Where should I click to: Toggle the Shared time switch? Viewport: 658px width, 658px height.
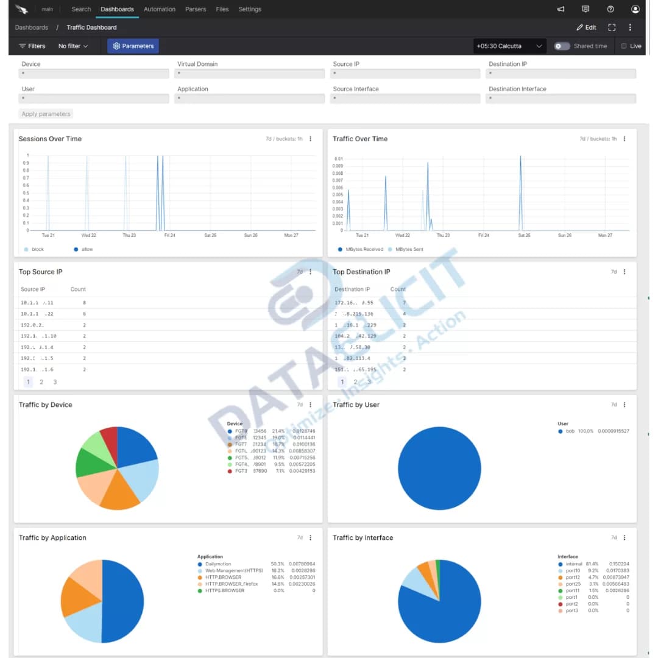561,46
